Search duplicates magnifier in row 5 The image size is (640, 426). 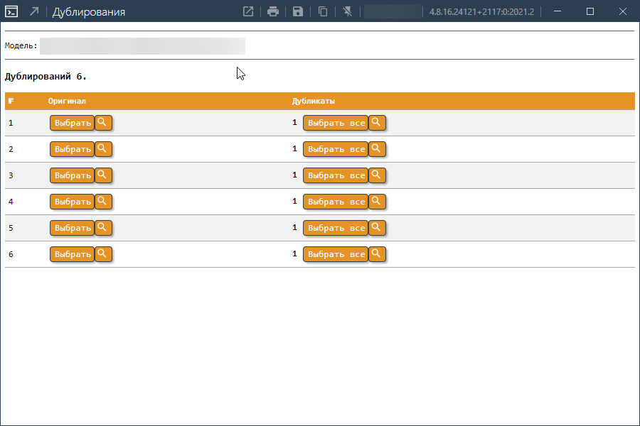[x=377, y=227]
